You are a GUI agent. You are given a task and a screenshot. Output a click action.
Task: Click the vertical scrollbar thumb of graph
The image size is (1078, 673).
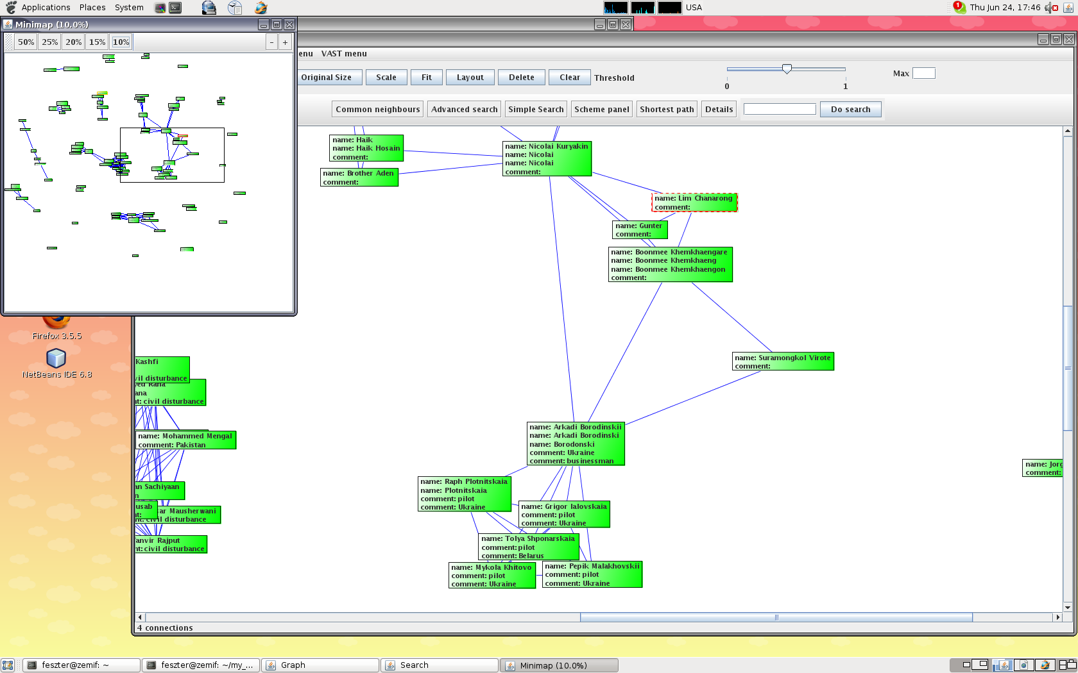[x=1068, y=369]
